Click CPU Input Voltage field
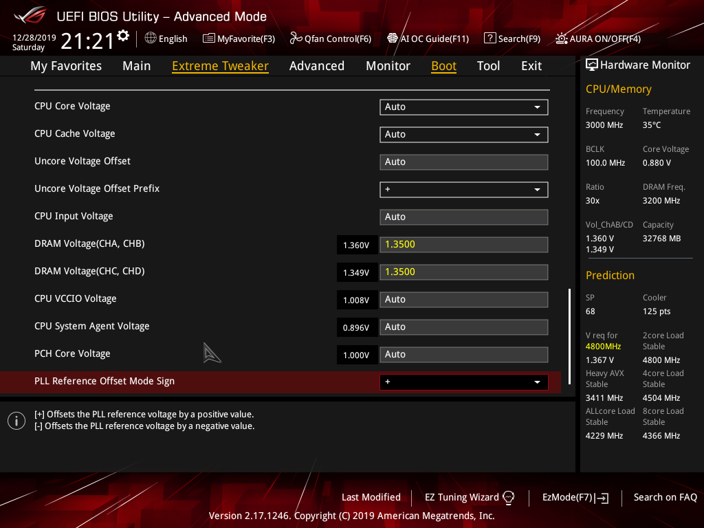This screenshot has height=528, width=704. [x=464, y=217]
